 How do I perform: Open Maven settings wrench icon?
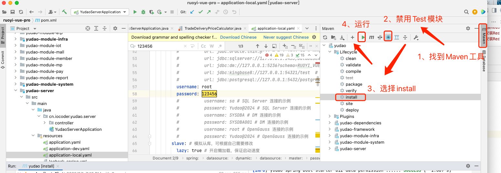pos(416,37)
